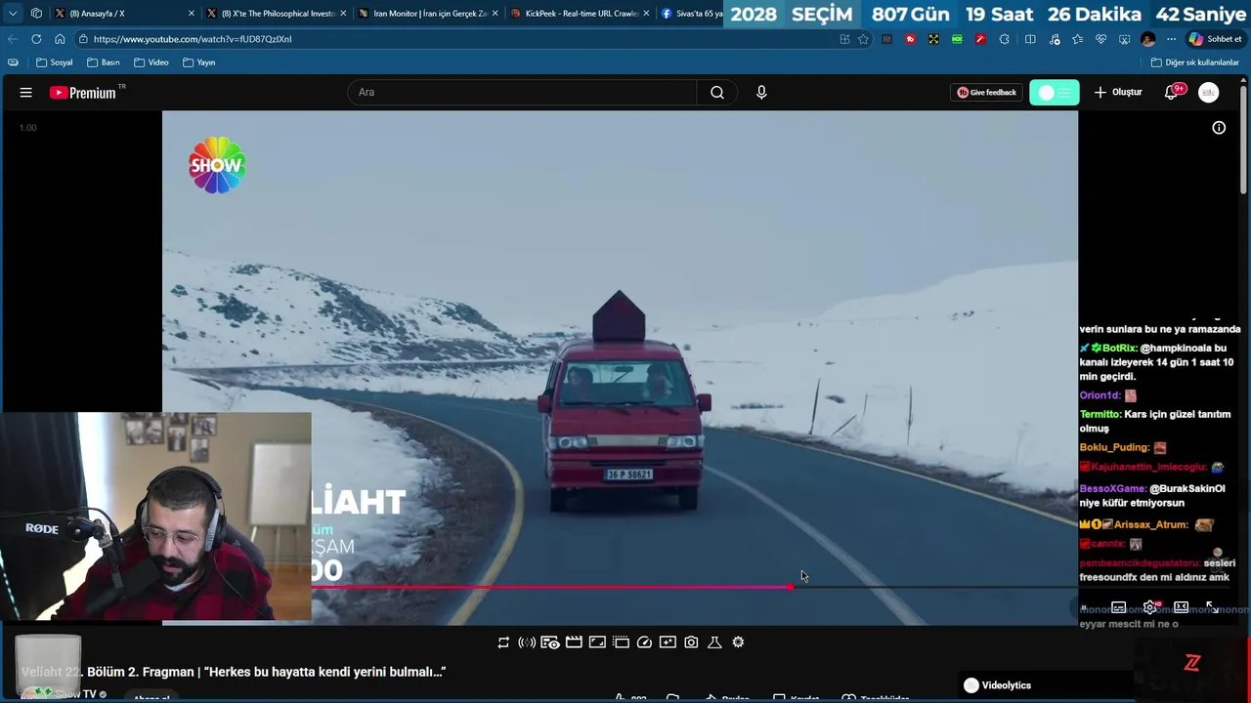Open the YouTube account avatar menu
Screen dimensions: 1251x703
1209,93
